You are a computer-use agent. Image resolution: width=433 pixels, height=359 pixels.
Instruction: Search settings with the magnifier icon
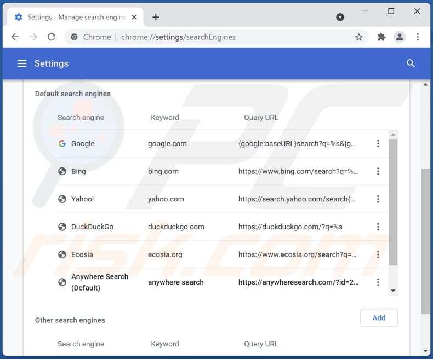pos(411,63)
